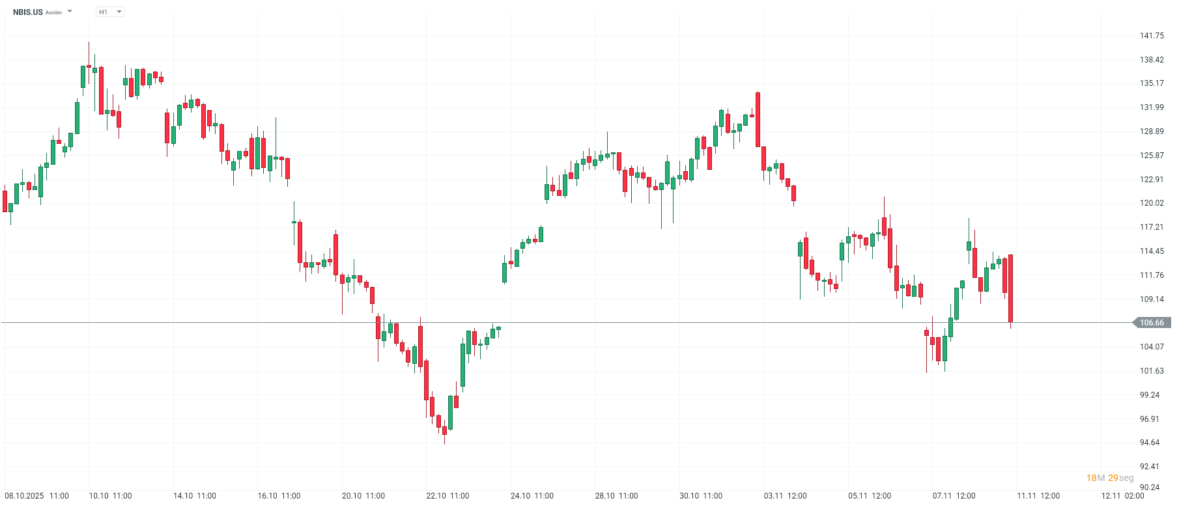Image resolution: width=1179 pixels, height=507 pixels.
Task: Click the highest candle wick near 141.75
Action: coord(89,49)
